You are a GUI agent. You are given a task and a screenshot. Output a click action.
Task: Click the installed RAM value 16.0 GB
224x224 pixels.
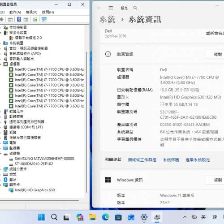point(180,90)
